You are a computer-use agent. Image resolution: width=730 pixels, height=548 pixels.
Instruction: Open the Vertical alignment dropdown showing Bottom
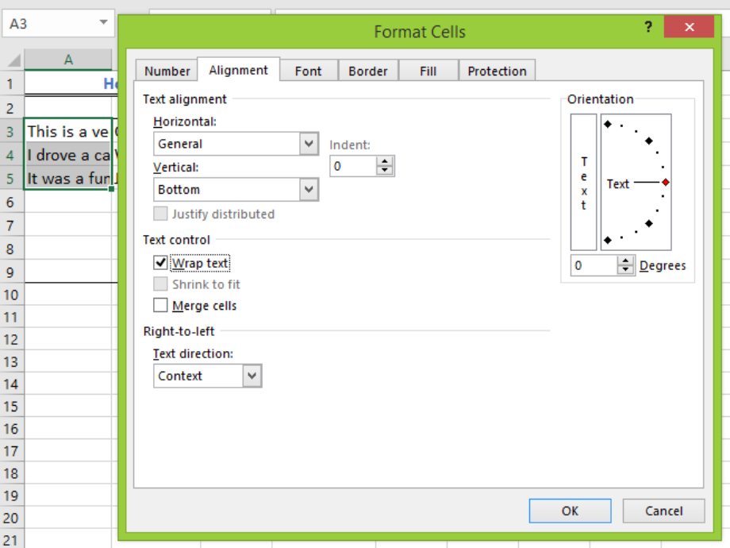pos(310,189)
